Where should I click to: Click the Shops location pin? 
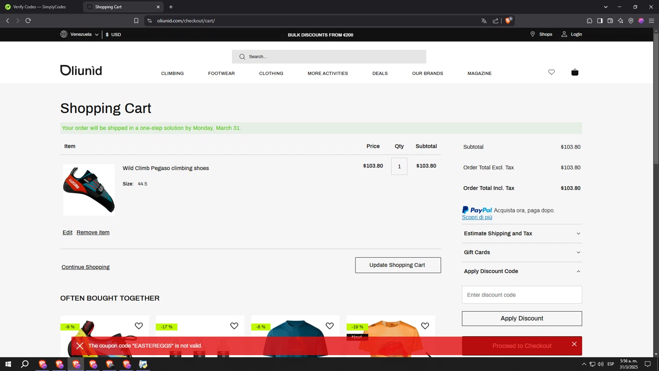(x=532, y=34)
